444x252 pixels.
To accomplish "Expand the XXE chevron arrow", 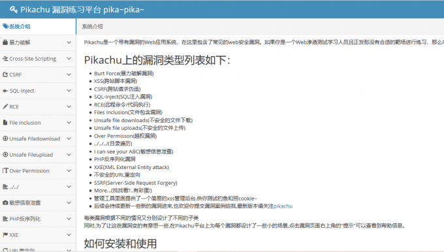I will tap(69, 235).
